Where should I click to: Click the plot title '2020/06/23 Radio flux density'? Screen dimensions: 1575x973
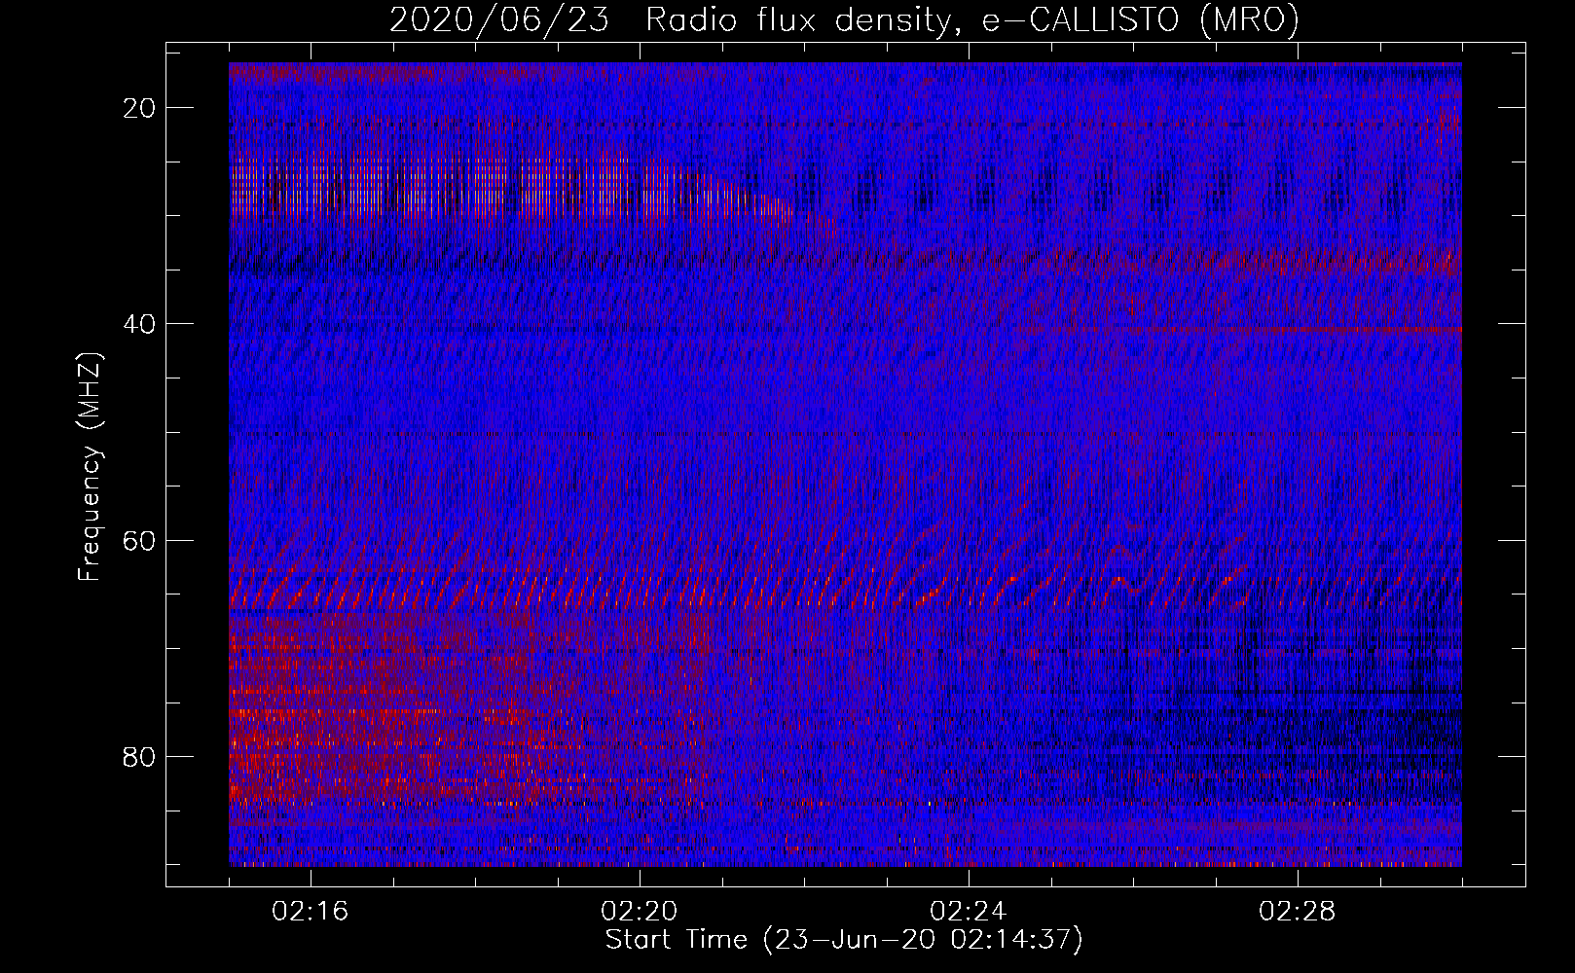[x=844, y=19]
